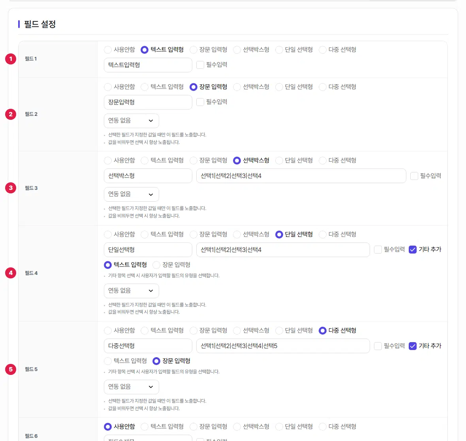Switch 필드3 to 텍스트 입력형
The width and height of the screenshot is (466, 441).
tap(145, 161)
